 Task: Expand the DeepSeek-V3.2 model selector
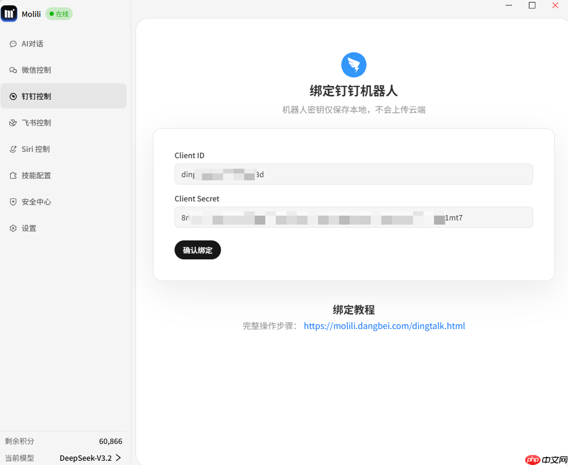point(90,458)
